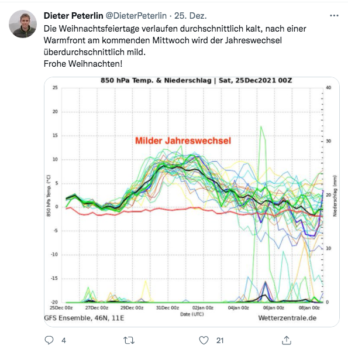Click the share upload icon
This screenshot has height=349, width=348.
tap(287, 340)
